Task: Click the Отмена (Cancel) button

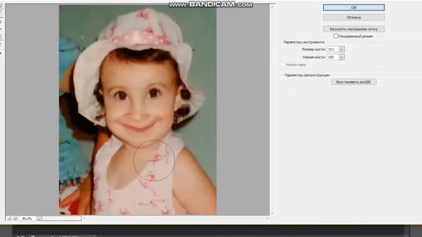Action: 353,18
